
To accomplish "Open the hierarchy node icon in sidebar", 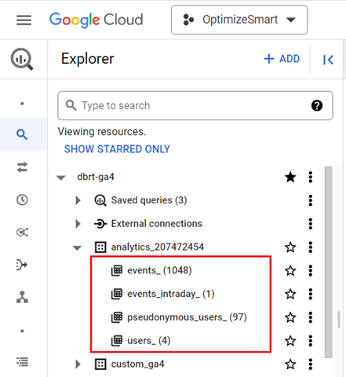I will 22,297.
